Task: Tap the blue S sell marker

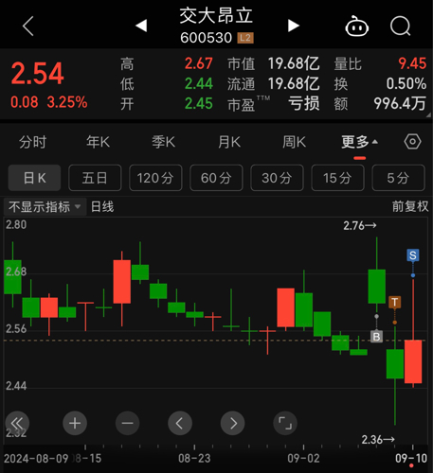Action: tap(413, 255)
